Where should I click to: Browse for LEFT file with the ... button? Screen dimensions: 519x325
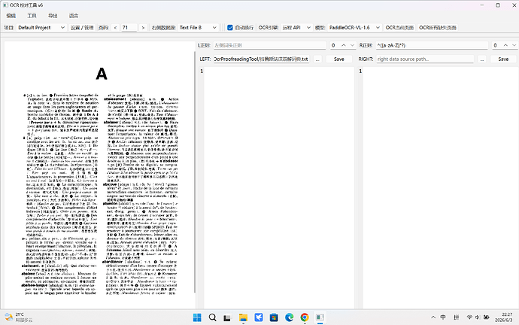point(317,59)
